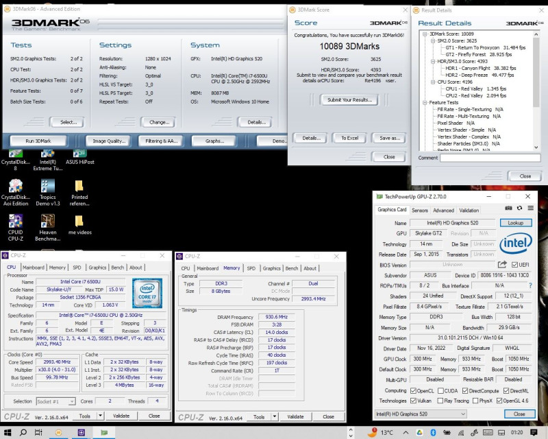Open SPD tab in CPU-Z Memory window
This screenshot has height=439, width=548.
point(251,268)
